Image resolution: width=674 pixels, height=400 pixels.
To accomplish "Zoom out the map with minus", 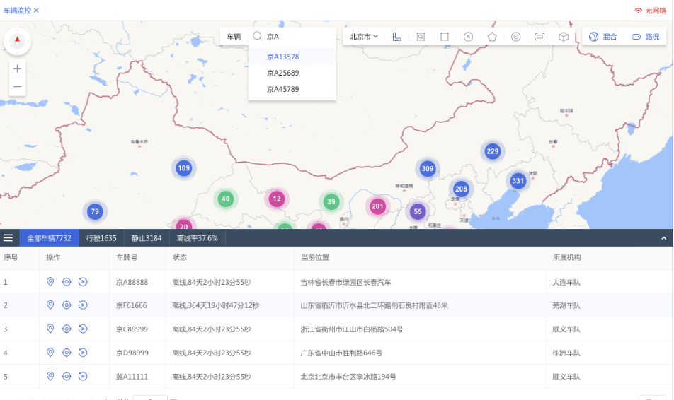I will (x=17, y=87).
